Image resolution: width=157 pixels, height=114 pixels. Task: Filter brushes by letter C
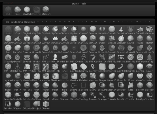click(x=47, y=21)
